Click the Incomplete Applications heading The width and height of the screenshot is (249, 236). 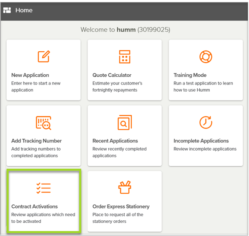pyautogui.click(x=201, y=141)
